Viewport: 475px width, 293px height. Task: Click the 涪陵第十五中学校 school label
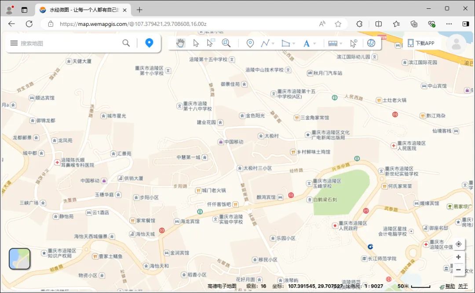(208, 60)
